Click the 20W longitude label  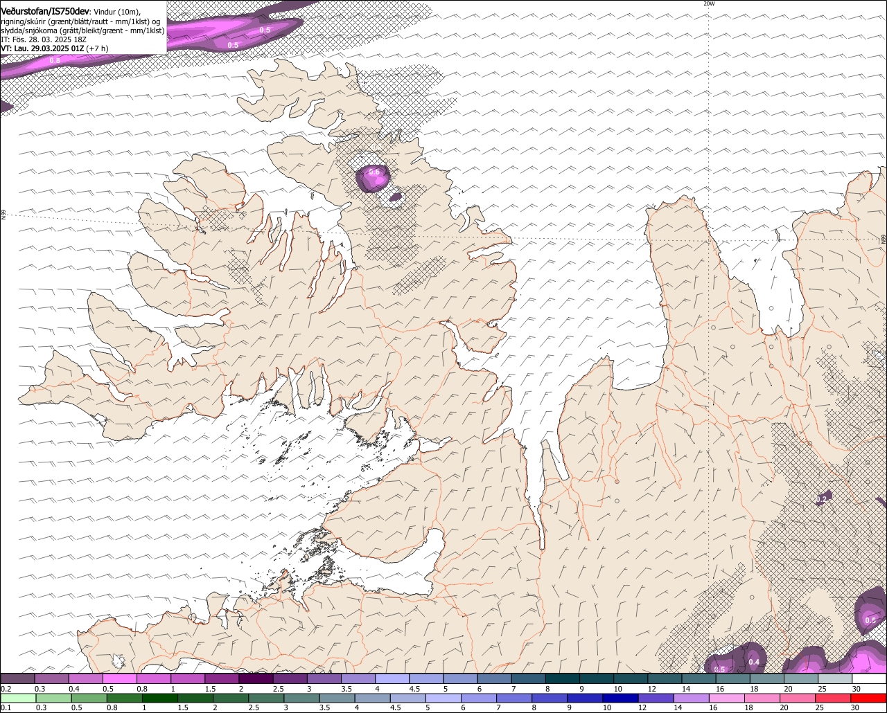pyautogui.click(x=709, y=3)
